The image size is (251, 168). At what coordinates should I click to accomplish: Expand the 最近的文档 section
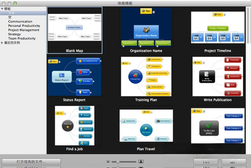tap(2, 43)
